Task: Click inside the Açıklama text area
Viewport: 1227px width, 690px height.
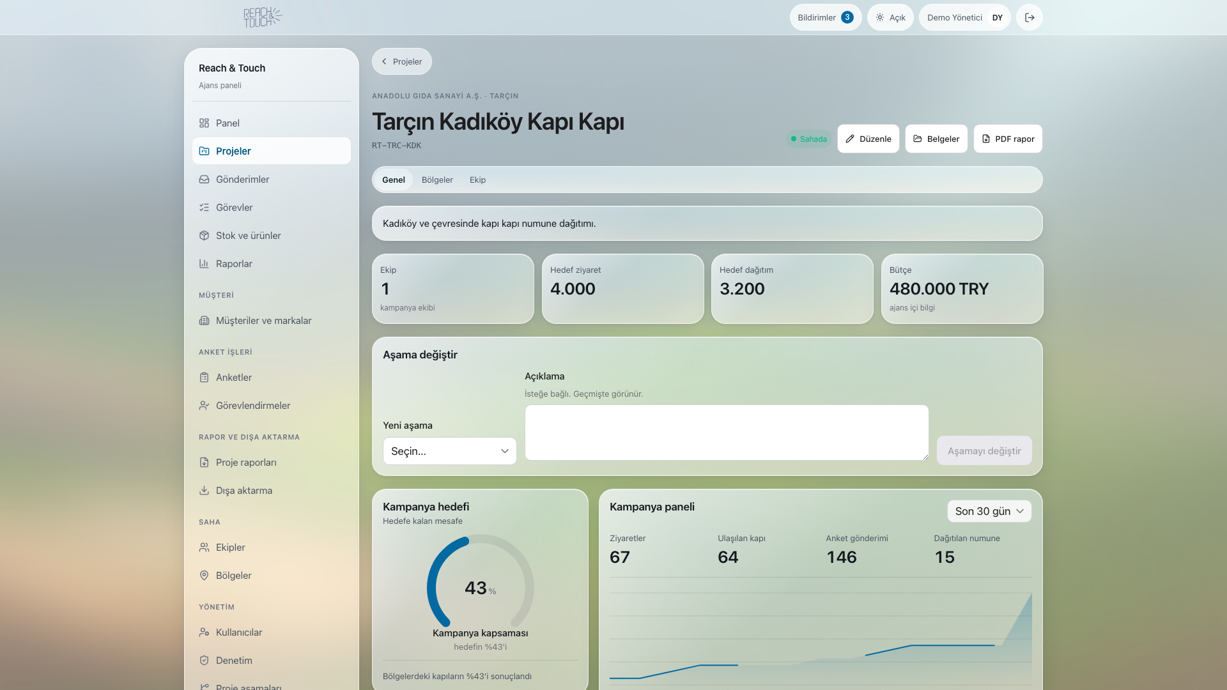Action: 727,433
